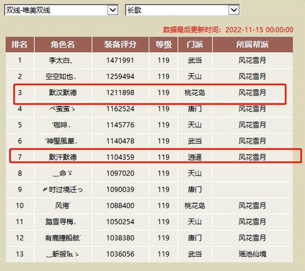Open the 双线-唯美双线 server dropdown

pos(61,10)
